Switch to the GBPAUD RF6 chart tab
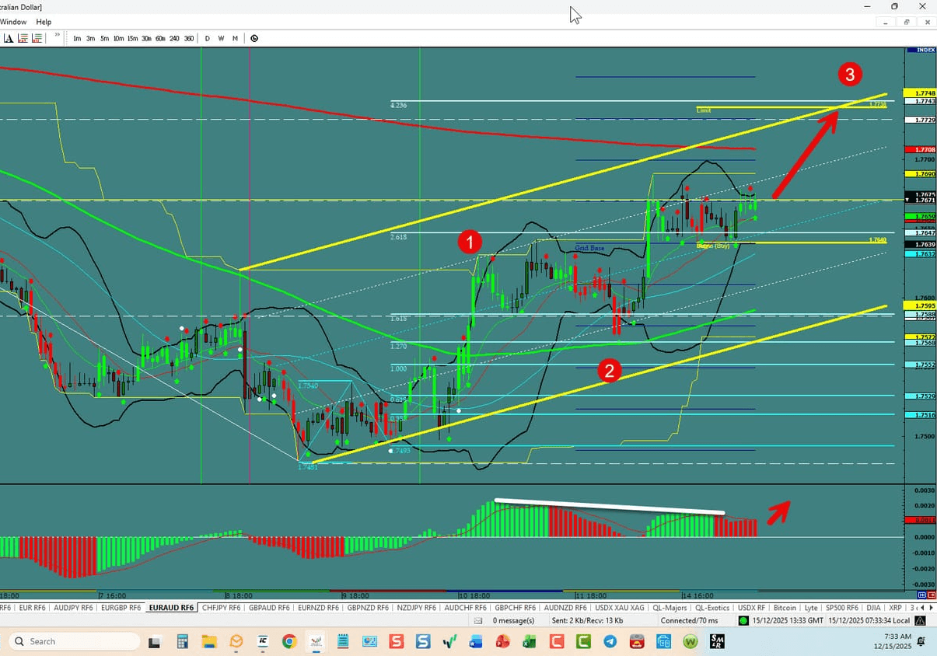 coord(268,607)
